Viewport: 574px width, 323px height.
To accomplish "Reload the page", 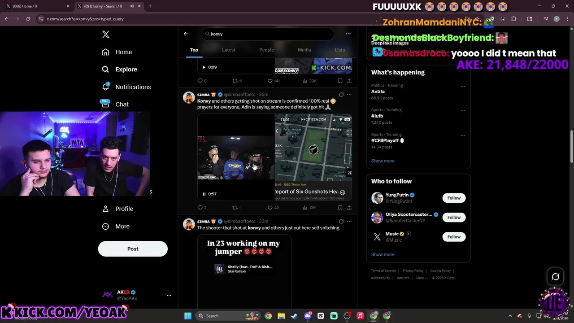I will pos(28,19).
